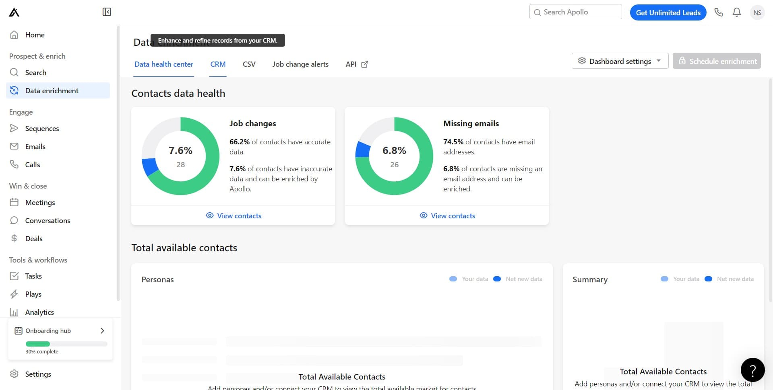
Task: Click the Search Apollo input field
Action: (575, 12)
